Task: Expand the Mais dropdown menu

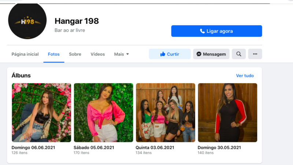Action: pos(122,54)
